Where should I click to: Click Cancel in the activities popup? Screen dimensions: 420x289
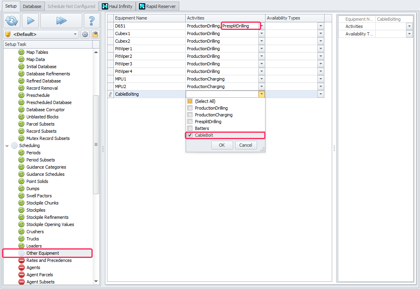pos(246,145)
